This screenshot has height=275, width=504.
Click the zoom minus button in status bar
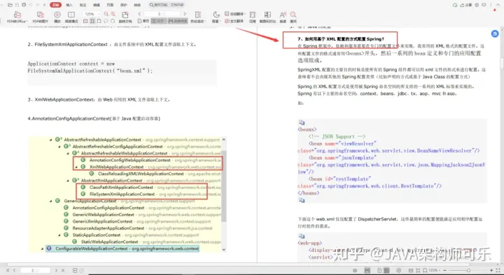point(445,271)
